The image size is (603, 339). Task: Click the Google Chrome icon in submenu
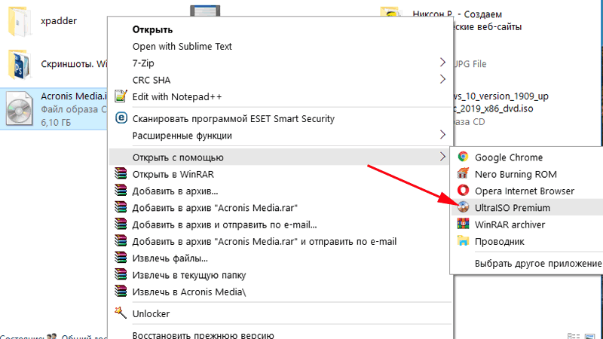coord(463,157)
